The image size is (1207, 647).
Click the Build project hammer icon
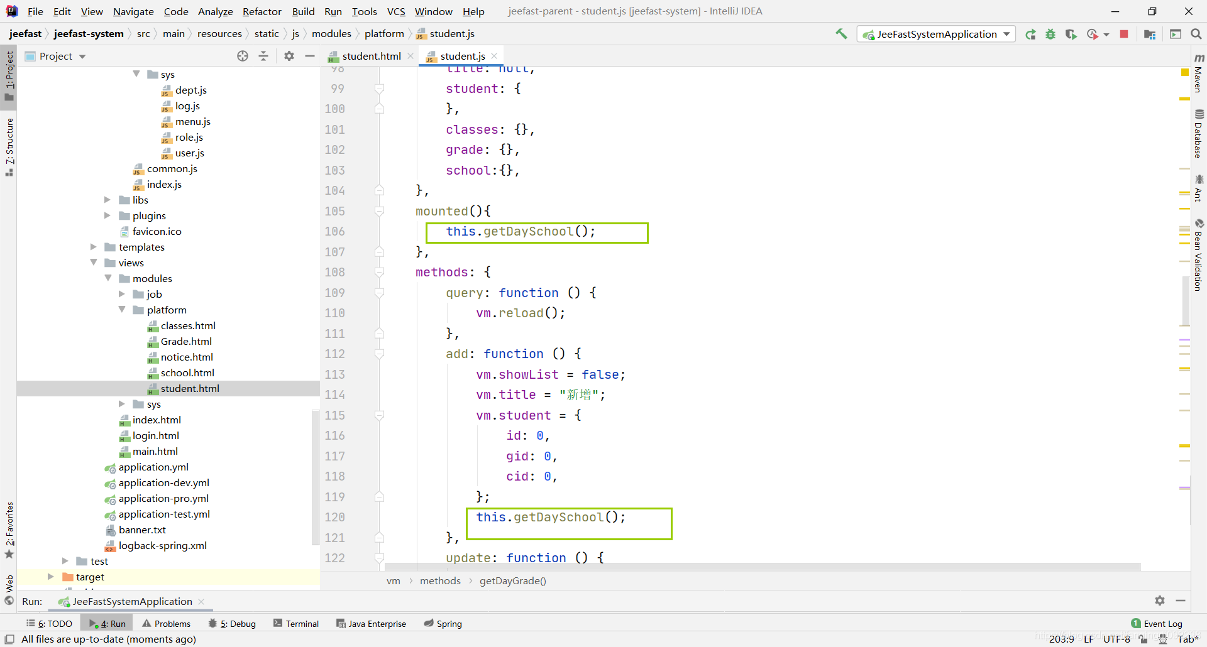(x=841, y=34)
